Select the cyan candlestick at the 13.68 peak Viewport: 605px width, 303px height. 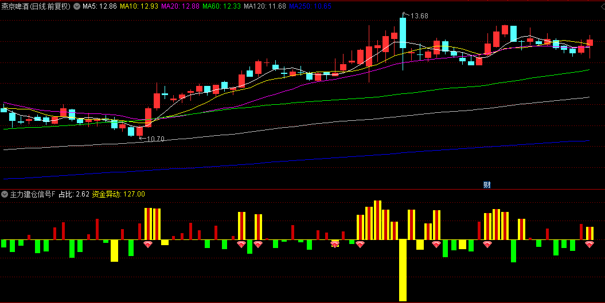[403, 33]
